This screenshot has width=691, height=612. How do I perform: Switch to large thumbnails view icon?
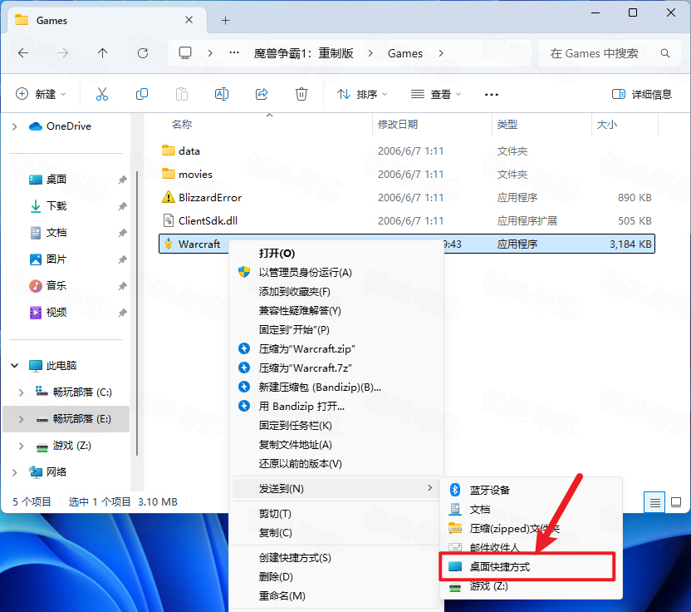pos(676,502)
